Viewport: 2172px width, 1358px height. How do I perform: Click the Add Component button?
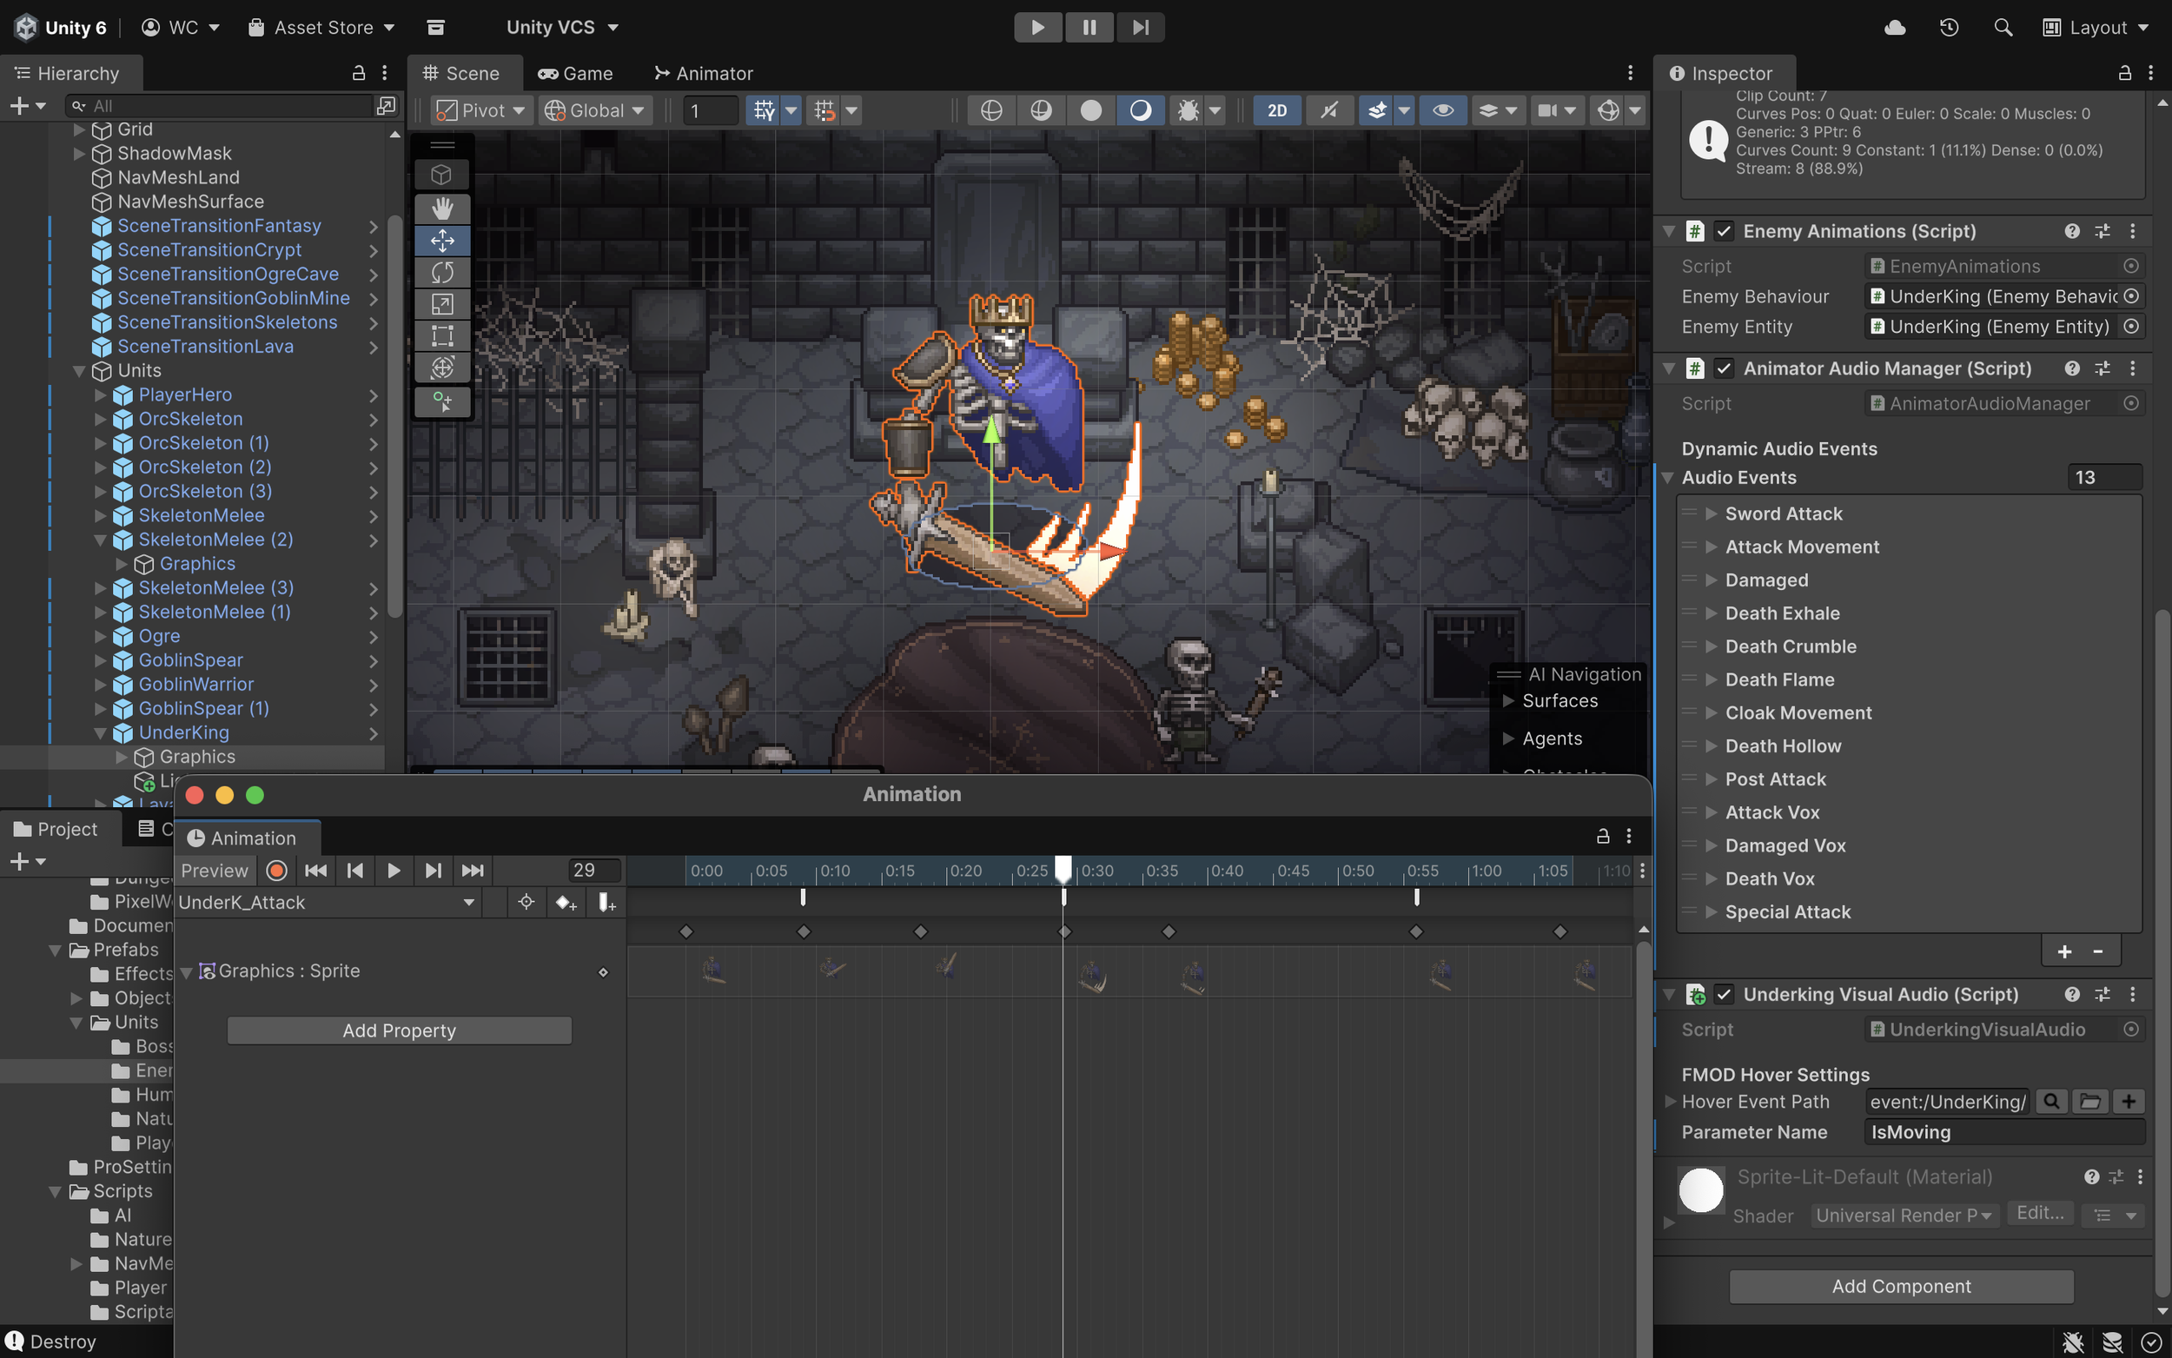(x=1901, y=1286)
